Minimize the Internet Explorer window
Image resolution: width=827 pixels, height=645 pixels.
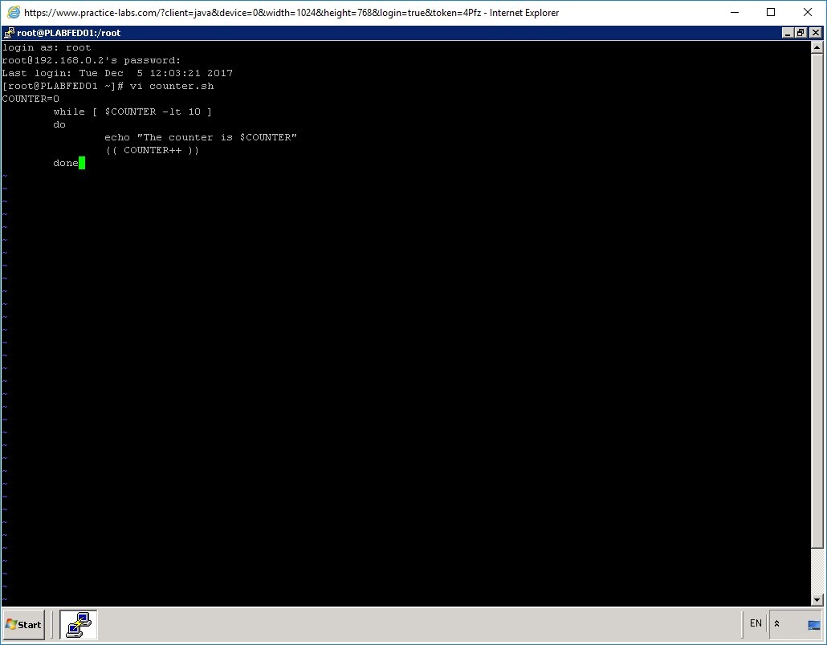tap(733, 12)
